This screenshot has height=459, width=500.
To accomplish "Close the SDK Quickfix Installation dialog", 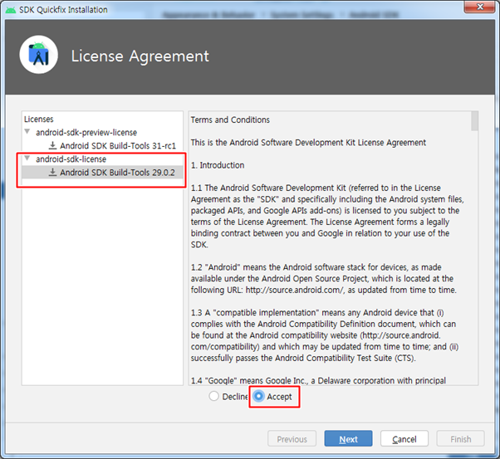I will click(479, 7).
